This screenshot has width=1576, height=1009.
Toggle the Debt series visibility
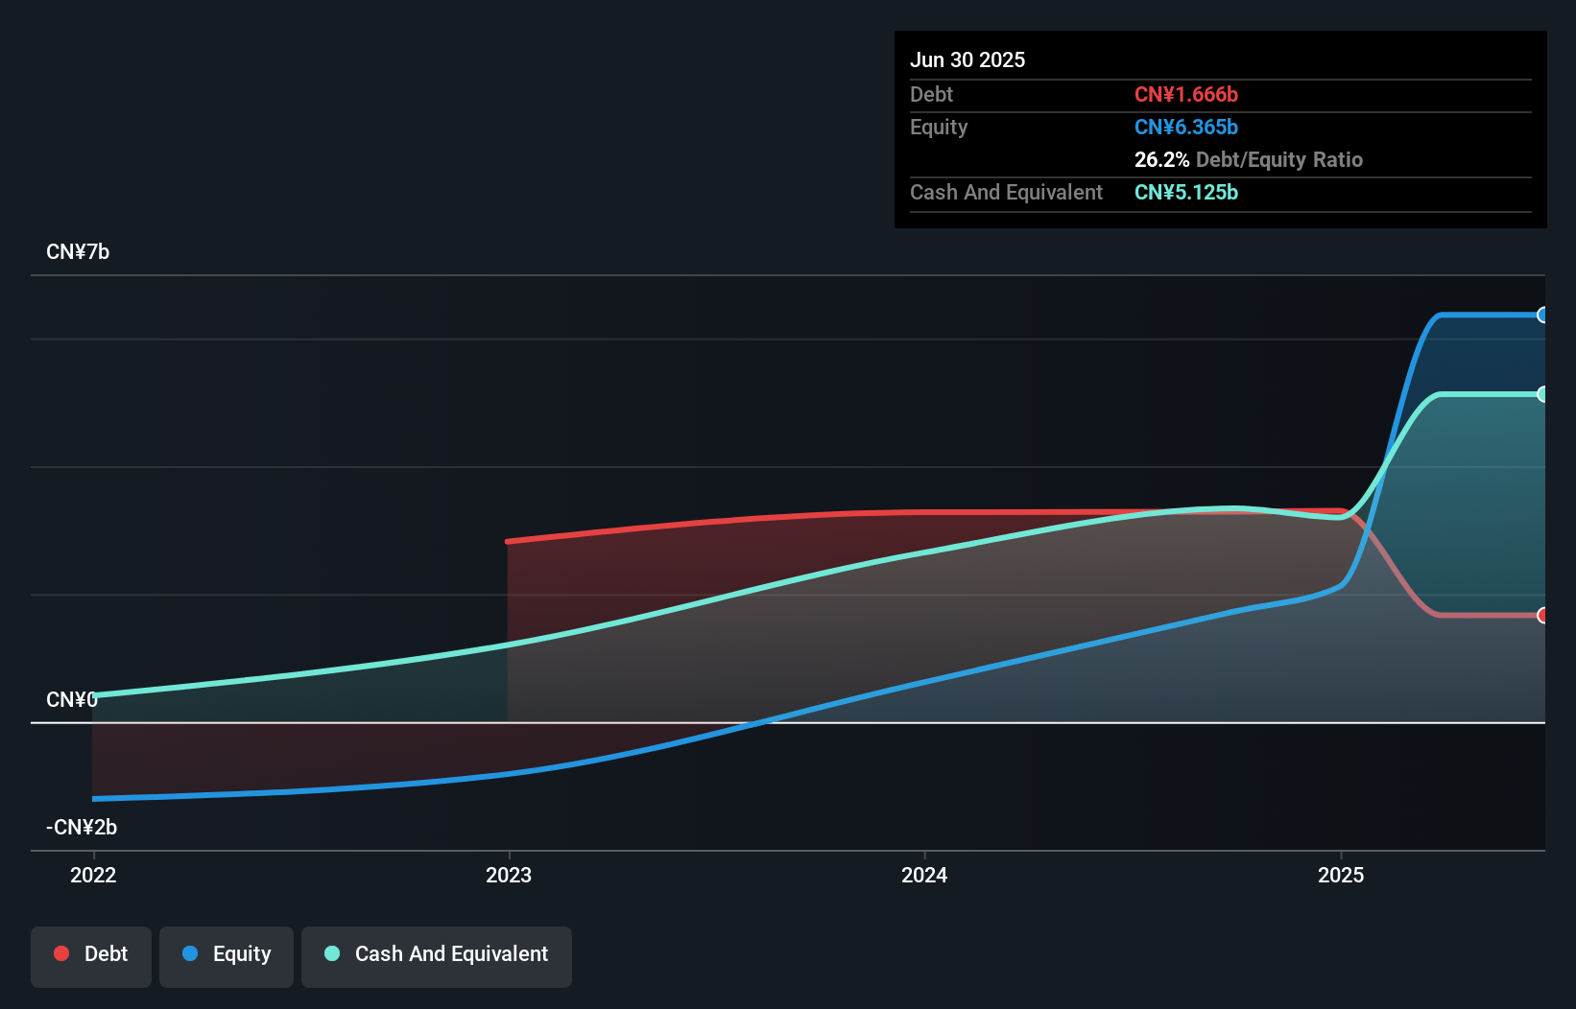(91, 956)
